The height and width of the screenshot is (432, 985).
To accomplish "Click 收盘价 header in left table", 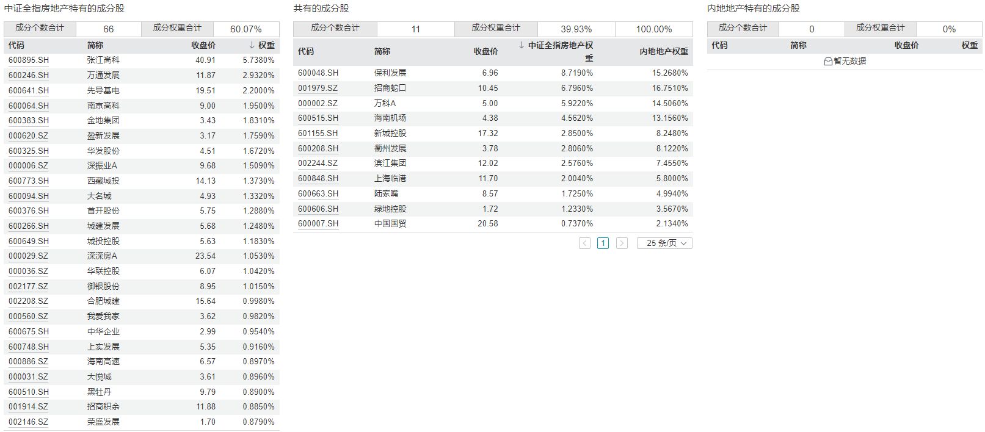I will coord(203,45).
